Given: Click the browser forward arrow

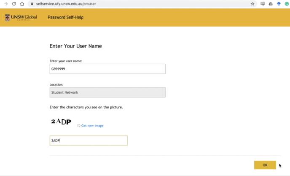Looking at the screenshot, I should coord(6,4).
